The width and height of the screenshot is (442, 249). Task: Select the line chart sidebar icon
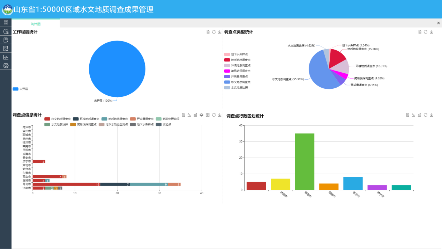pyautogui.click(x=5, y=57)
